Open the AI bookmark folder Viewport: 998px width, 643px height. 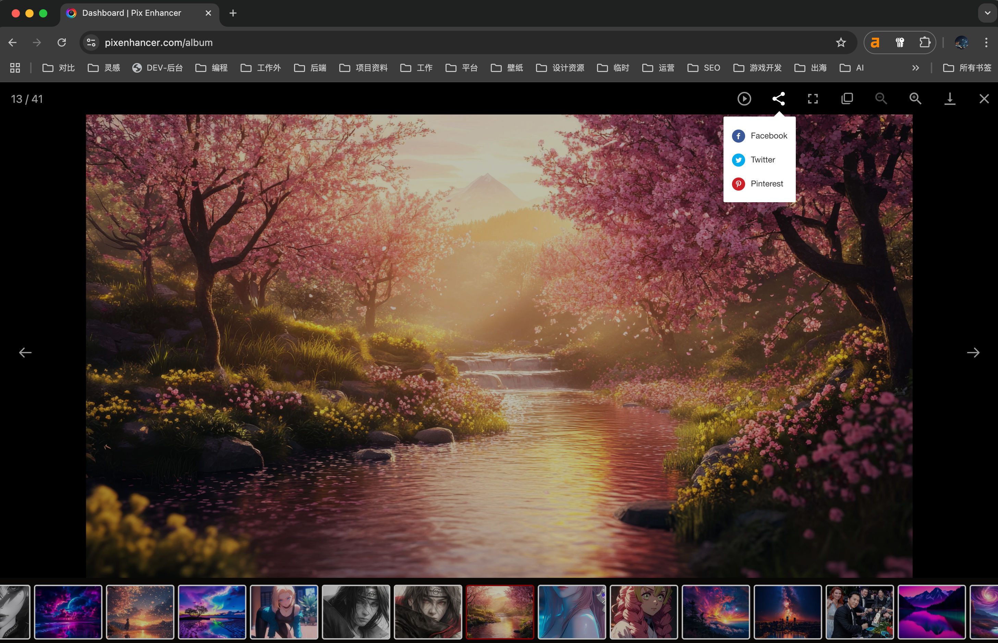852,68
